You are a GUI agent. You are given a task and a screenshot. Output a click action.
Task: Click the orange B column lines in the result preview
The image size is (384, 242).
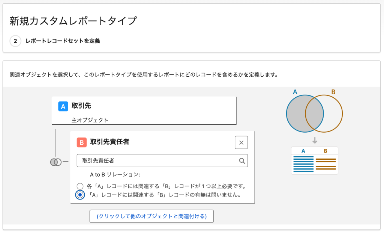(x=325, y=164)
